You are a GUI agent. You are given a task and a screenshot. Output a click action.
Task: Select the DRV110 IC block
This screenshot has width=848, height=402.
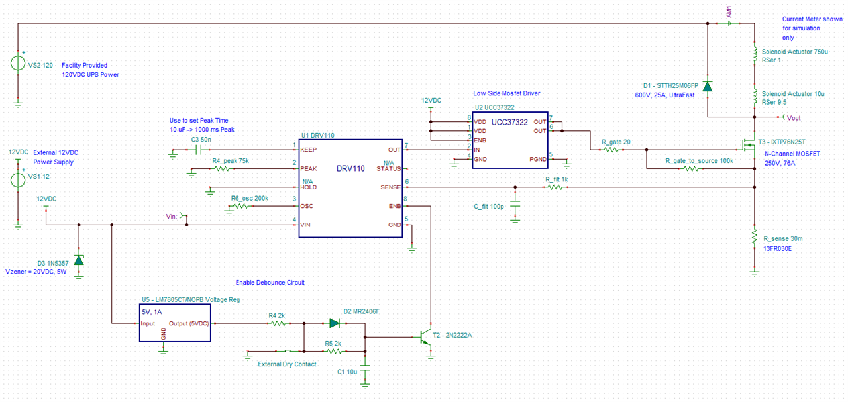click(x=351, y=187)
